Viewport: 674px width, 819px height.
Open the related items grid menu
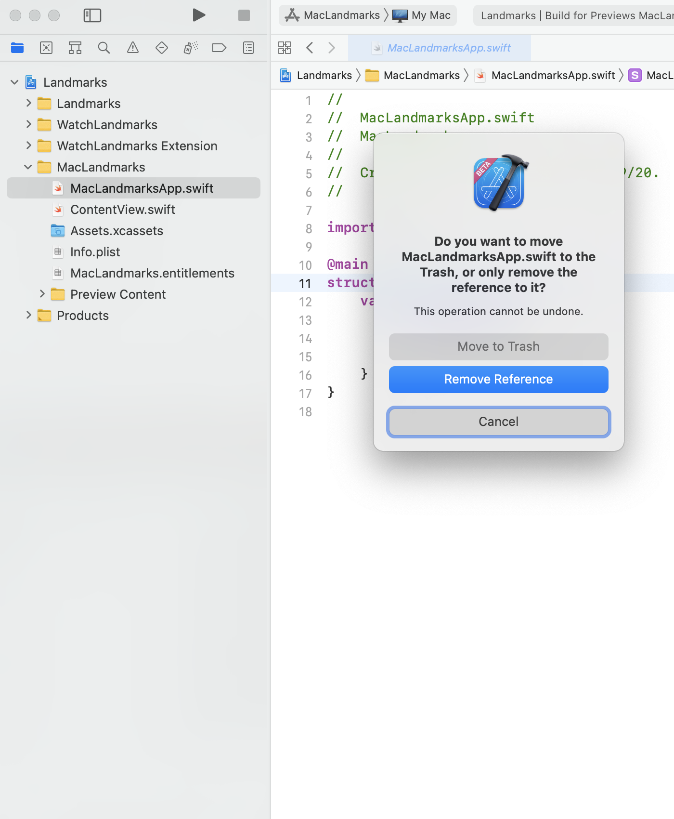285,48
